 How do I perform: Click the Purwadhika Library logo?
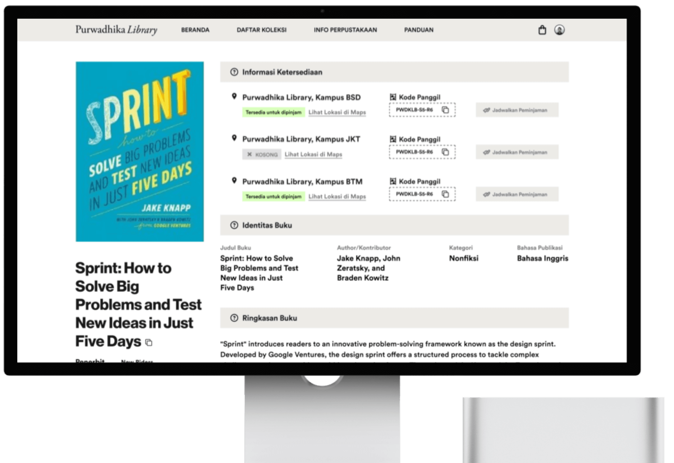pos(116,30)
